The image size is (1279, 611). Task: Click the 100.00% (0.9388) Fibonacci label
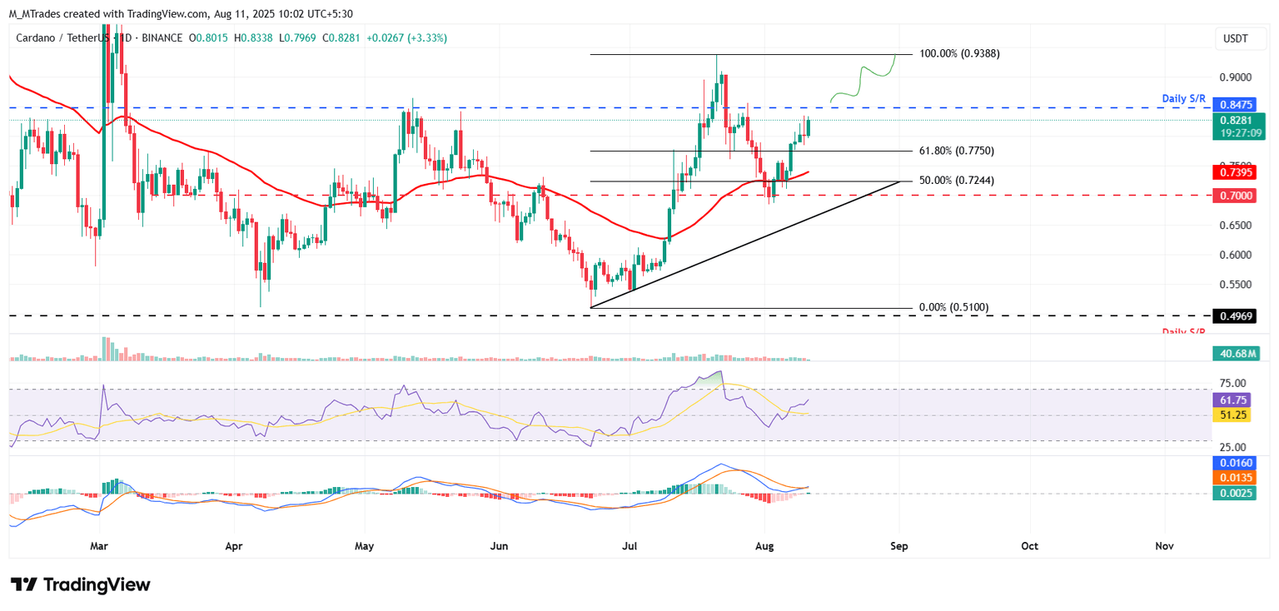click(959, 53)
